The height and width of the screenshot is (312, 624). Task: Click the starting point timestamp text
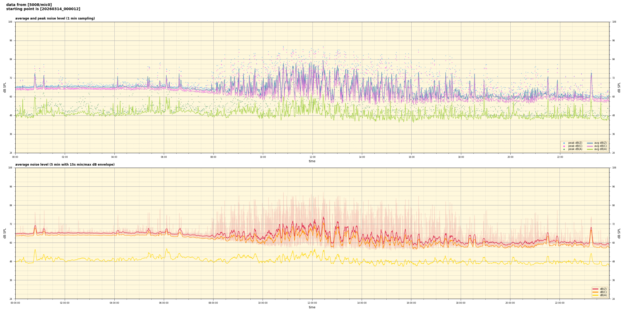pyautogui.click(x=43, y=9)
